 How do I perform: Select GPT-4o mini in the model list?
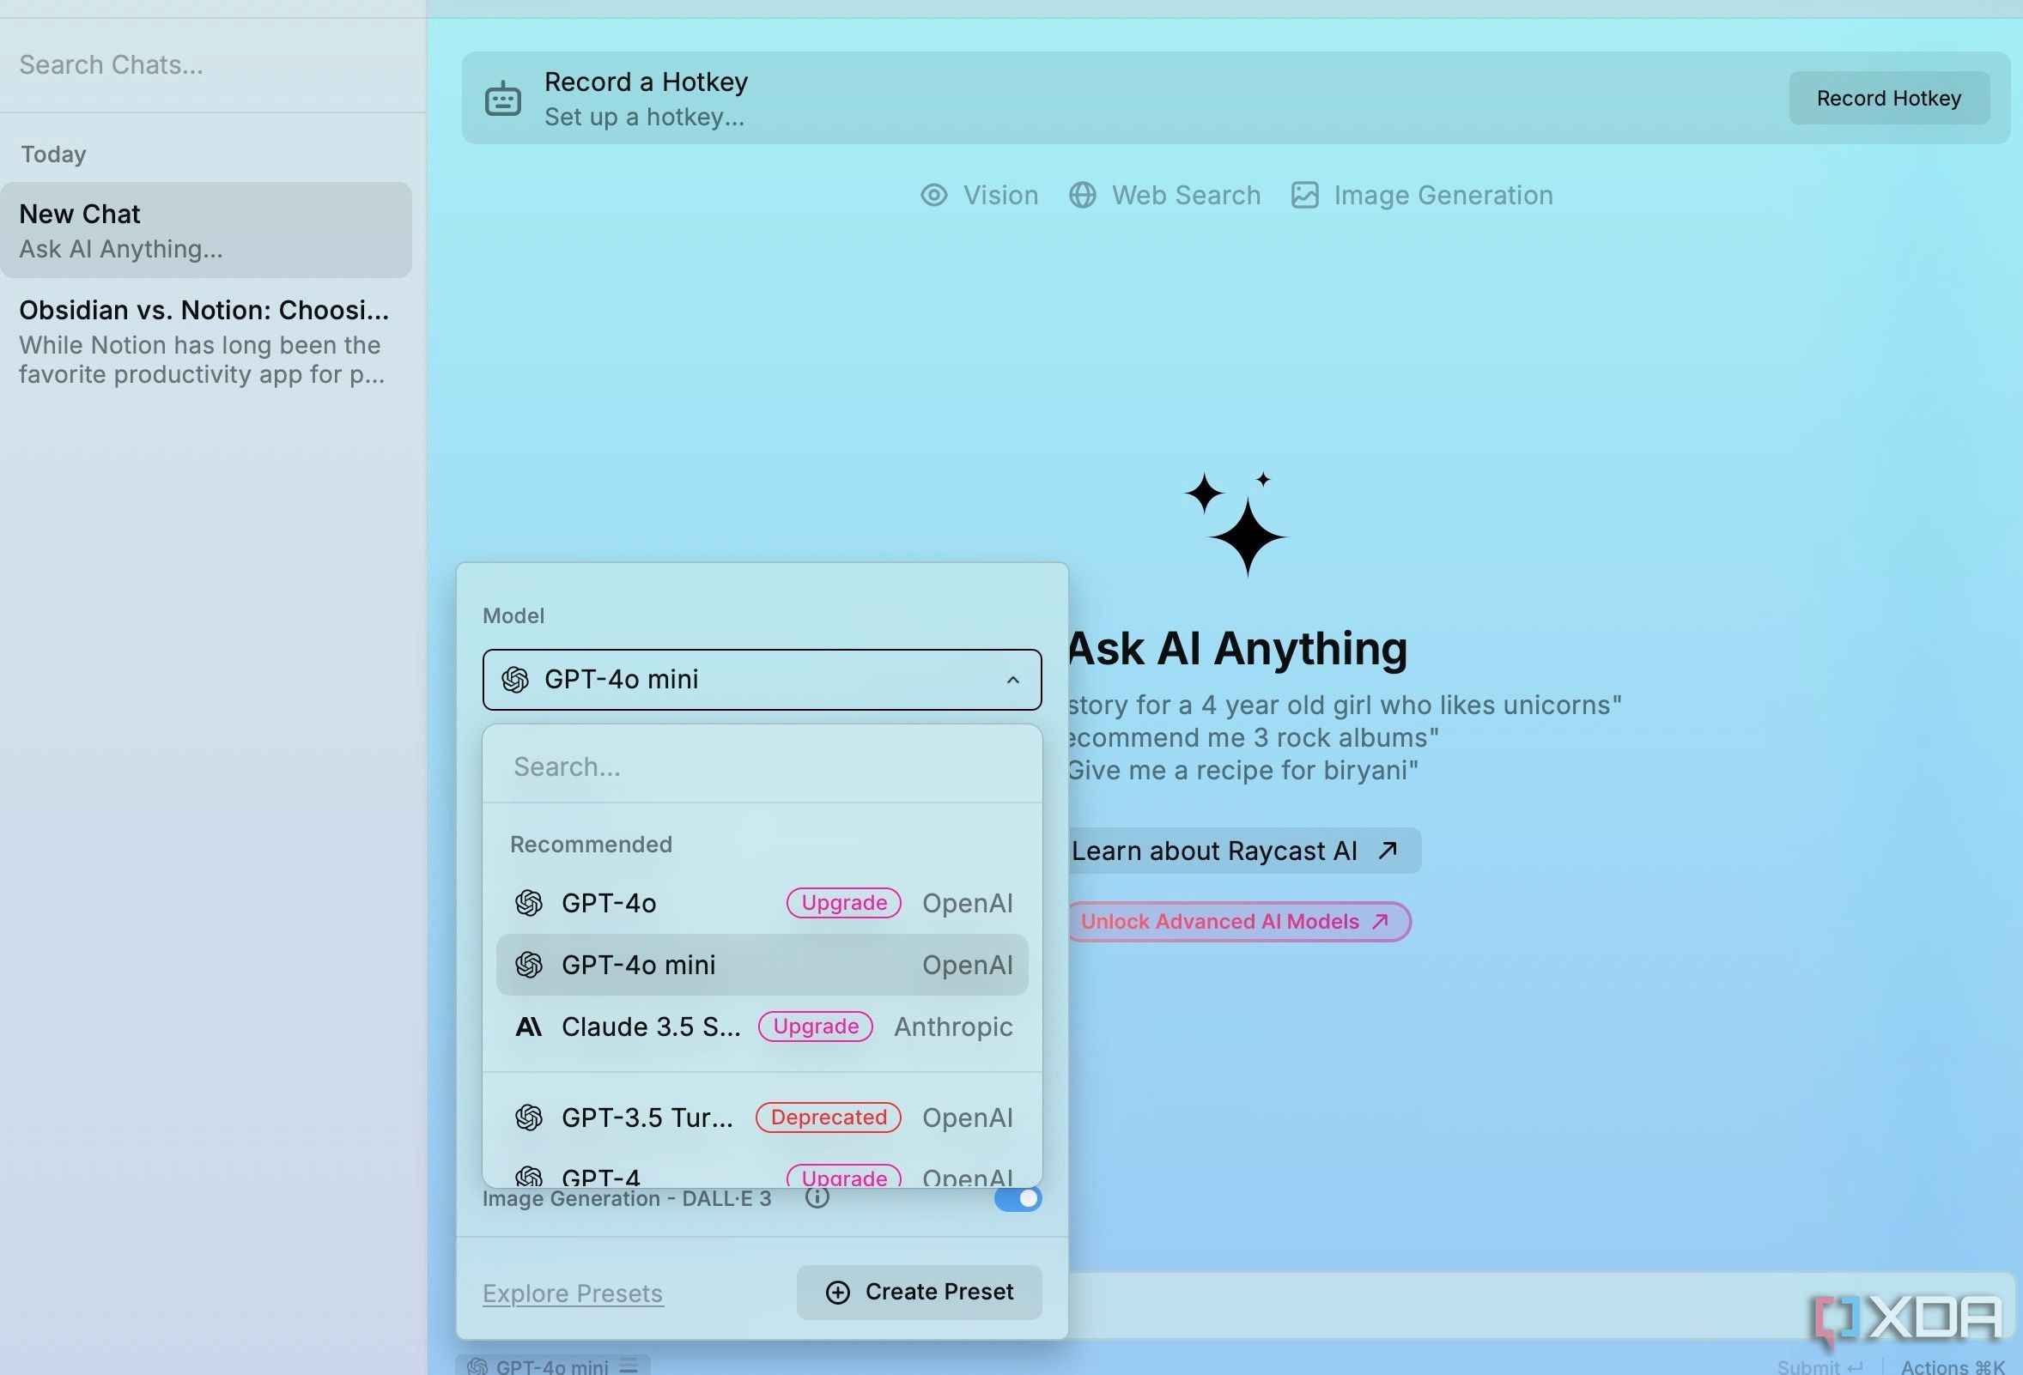(762, 965)
